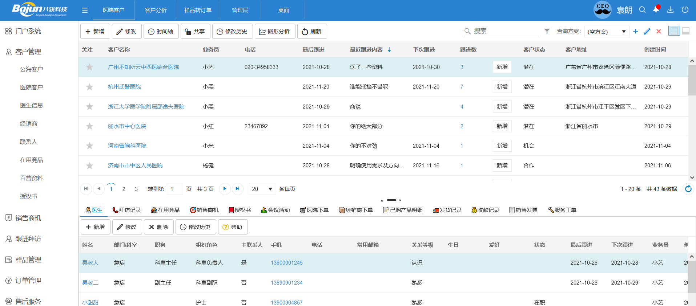Click the red X delete-scheme icon

(x=659, y=32)
